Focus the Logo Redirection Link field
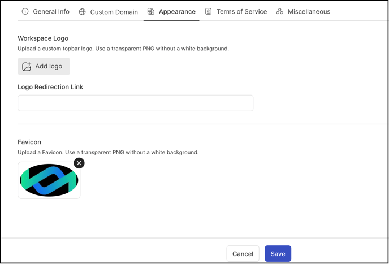 coord(136,103)
